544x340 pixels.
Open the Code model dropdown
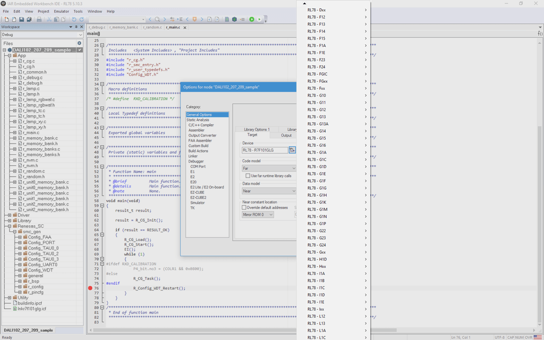[x=269, y=168]
